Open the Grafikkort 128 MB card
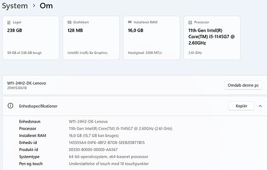 point(91,38)
